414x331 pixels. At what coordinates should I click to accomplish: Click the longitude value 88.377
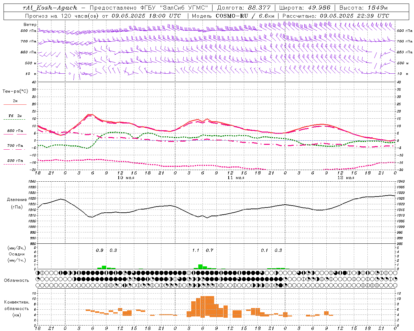pos(259,8)
